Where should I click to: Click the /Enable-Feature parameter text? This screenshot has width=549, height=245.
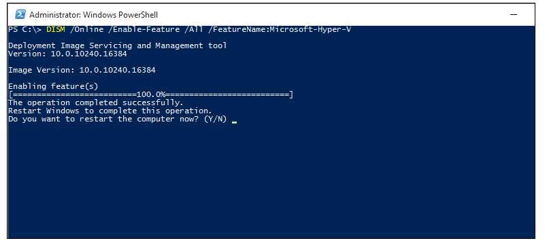click(144, 30)
